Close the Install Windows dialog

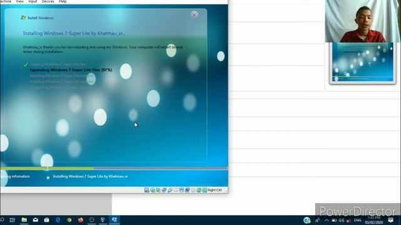(194, 15)
